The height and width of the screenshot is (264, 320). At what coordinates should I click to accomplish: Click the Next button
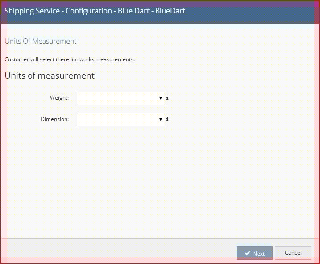254,253
